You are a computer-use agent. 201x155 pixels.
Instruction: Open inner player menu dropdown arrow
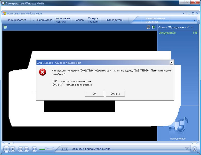click(x=183, y=13)
